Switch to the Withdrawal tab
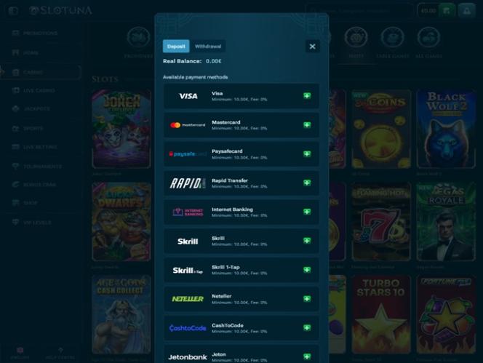This screenshot has height=363, width=483. point(208,46)
